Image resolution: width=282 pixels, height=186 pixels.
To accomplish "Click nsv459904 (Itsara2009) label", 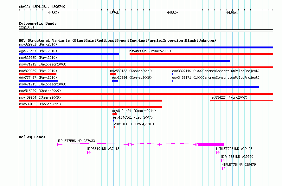I will coord(40,97).
